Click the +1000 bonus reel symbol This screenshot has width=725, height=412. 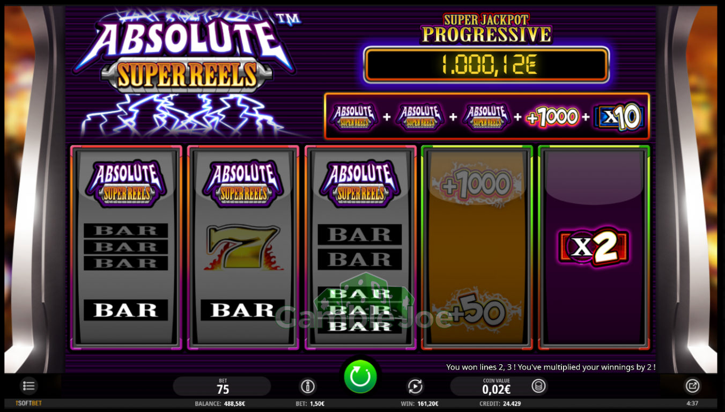tap(477, 185)
